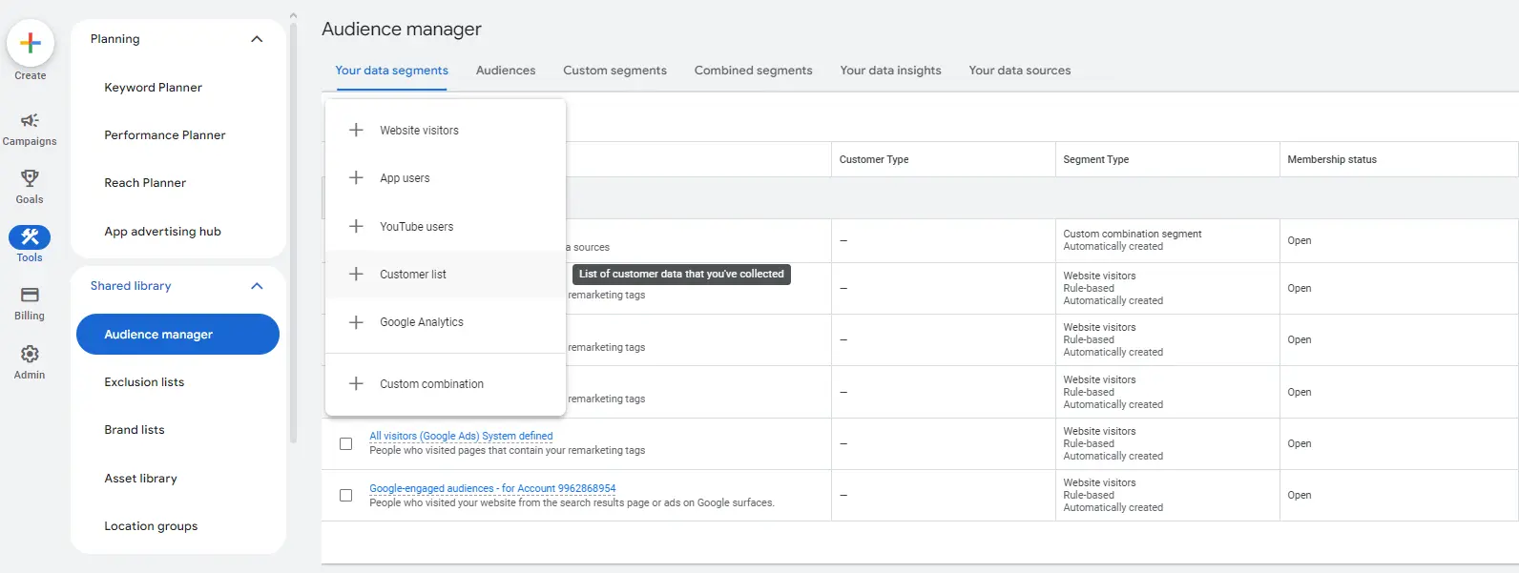1519x573 pixels.
Task: Switch to Your data segments tab
Action: 391,71
